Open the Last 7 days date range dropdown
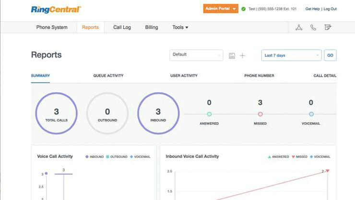Viewport: 355px width, 200px height. [x=291, y=55]
